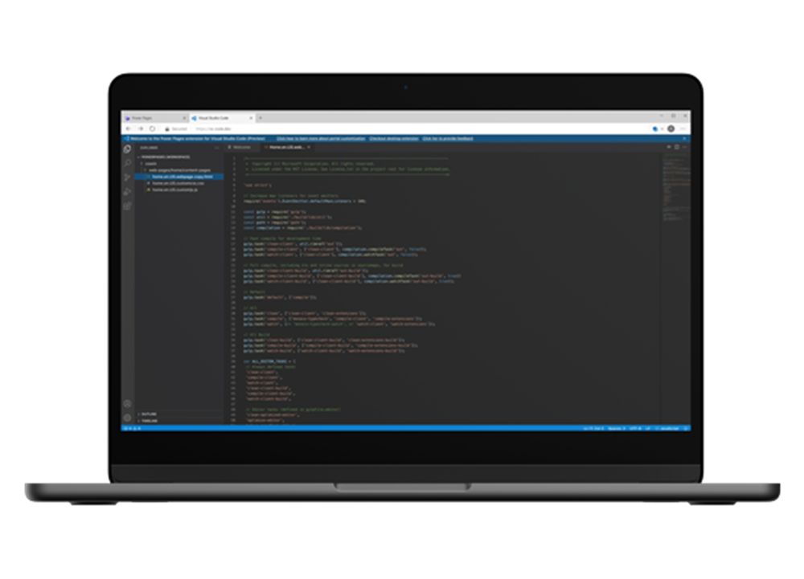Open the Explorer view in activity bar
804x579 pixels.
[x=127, y=149]
